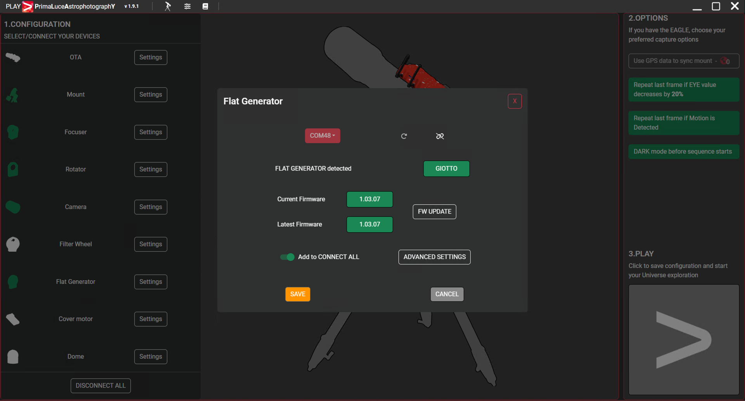This screenshot has height=401, width=745.
Task: Click the '1.CONFIGURATION' heading
Action: (37, 24)
